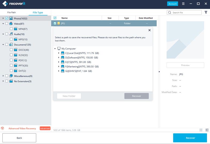Check the MP4(87) checkbox
The height and width of the screenshot is (144, 210).
coord(11,29)
